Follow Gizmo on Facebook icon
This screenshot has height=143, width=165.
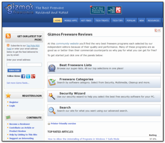(x=23, y=76)
